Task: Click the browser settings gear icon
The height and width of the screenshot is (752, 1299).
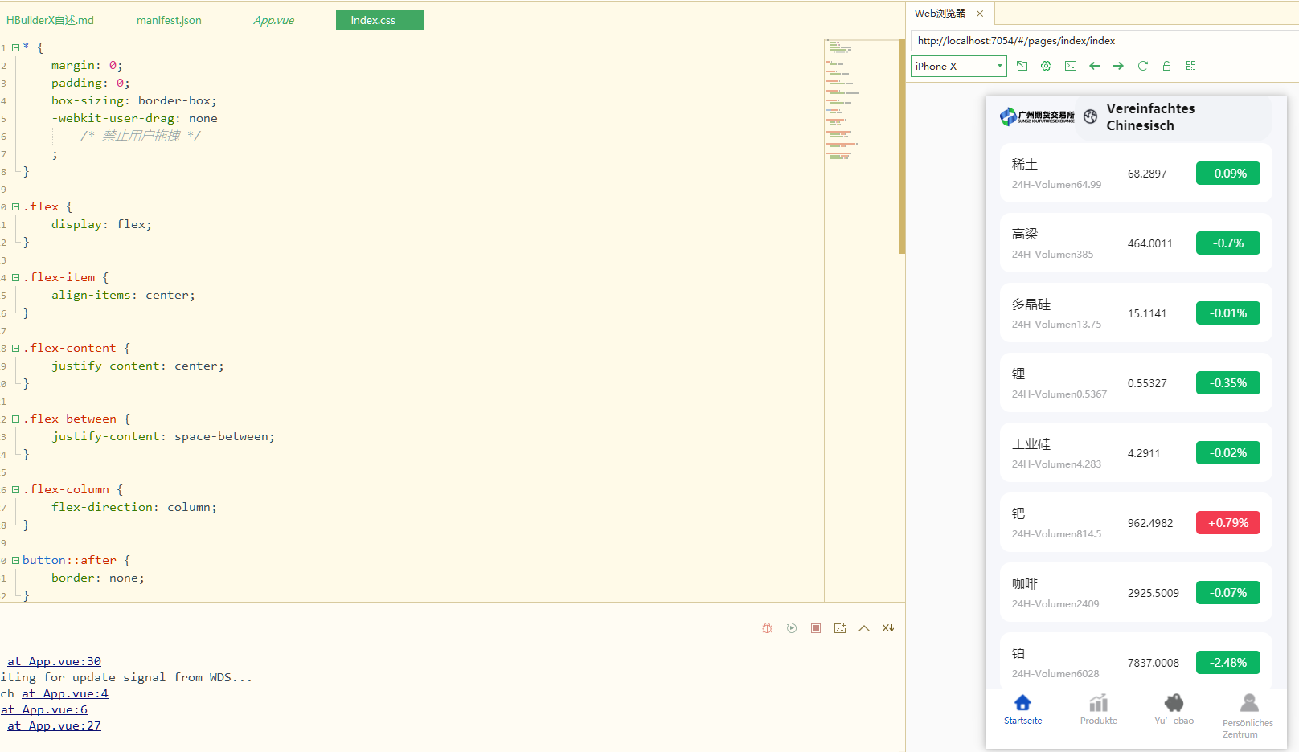Action: (1046, 66)
